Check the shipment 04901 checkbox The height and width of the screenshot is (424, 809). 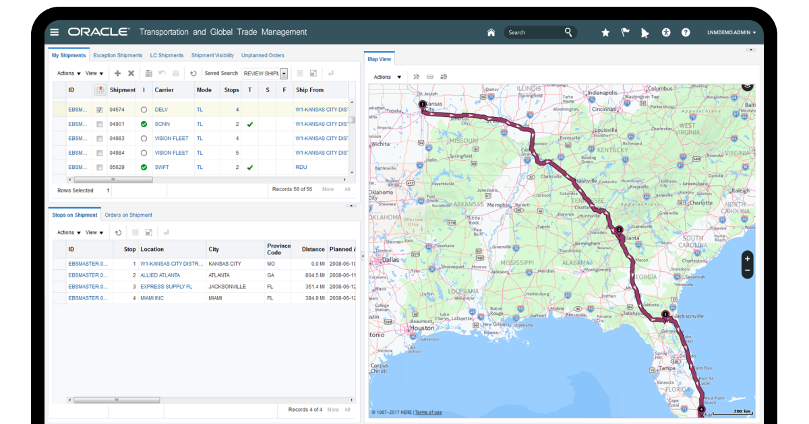100,124
